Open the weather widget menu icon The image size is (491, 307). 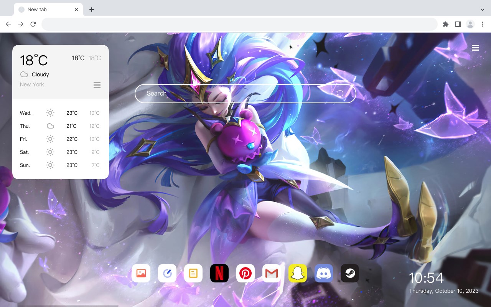tap(97, 85)
